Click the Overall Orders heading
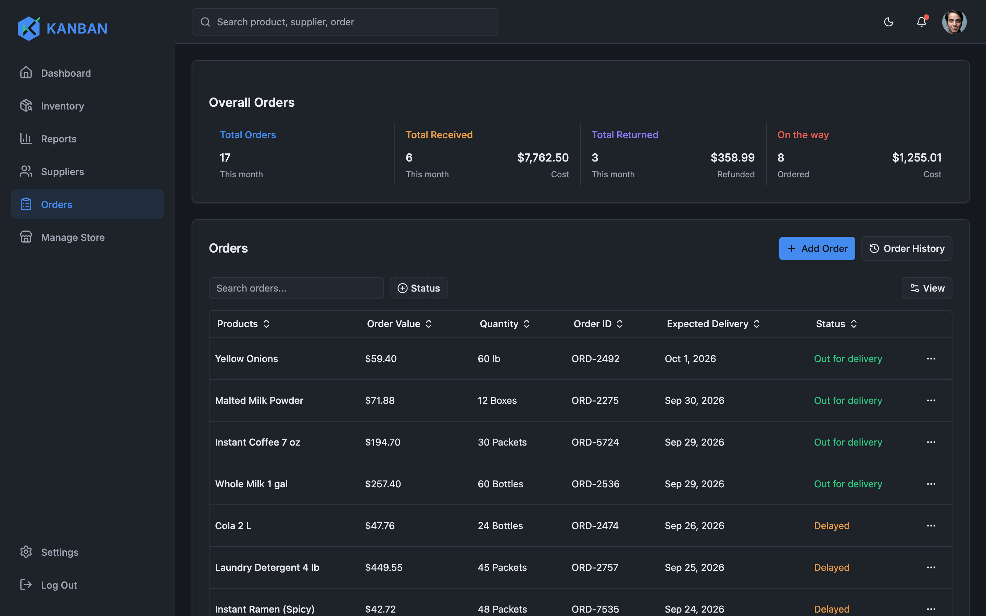986x616 pixels. click(251, 102)
